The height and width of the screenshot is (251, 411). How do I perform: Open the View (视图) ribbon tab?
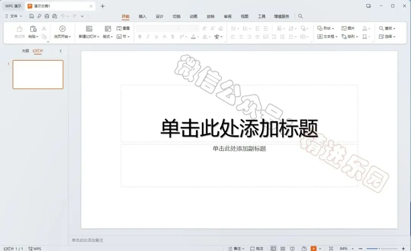pos(245,16)
